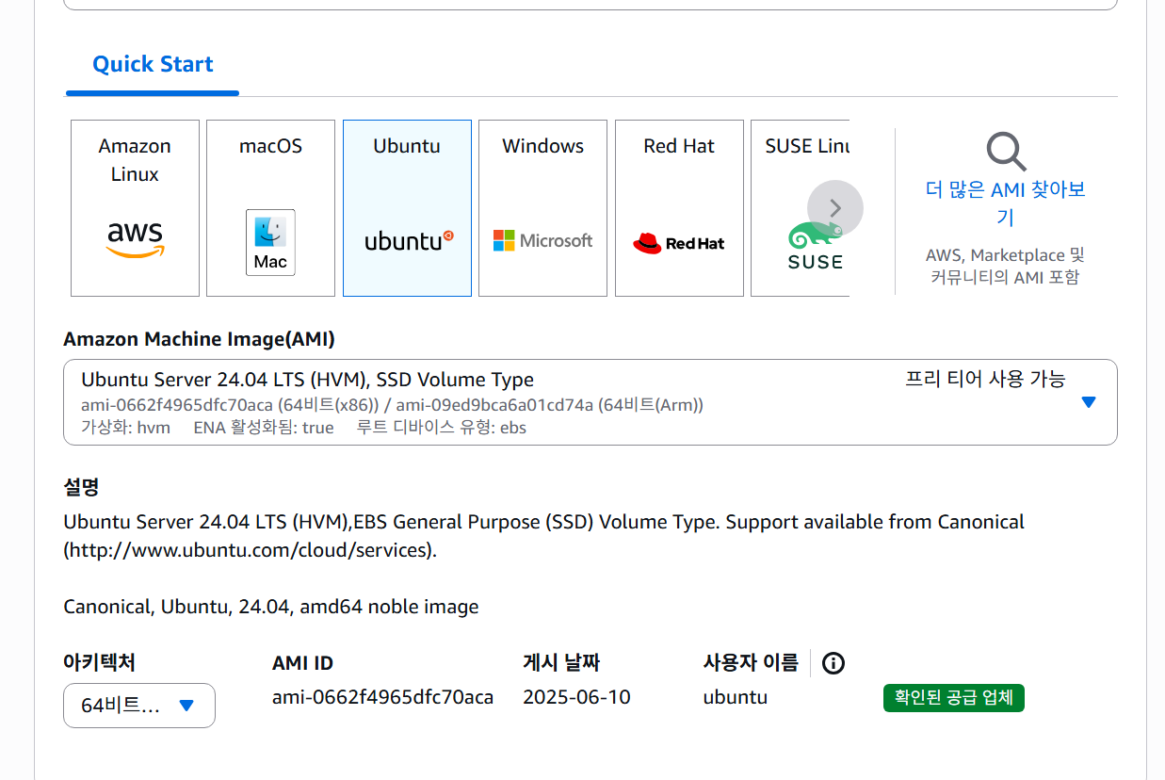Viewport: 1165px width, 780px height.
Task: Click the 게시 날짜 label
Action: click(x=561, y=662)
